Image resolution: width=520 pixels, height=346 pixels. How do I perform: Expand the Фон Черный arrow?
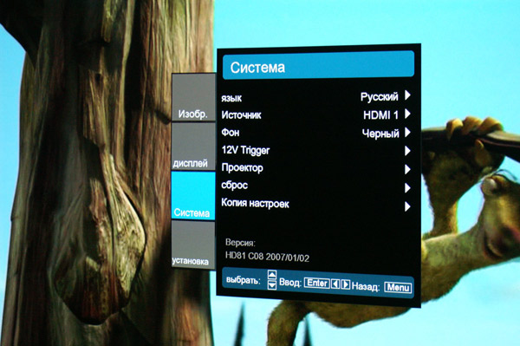pos(407,133)
